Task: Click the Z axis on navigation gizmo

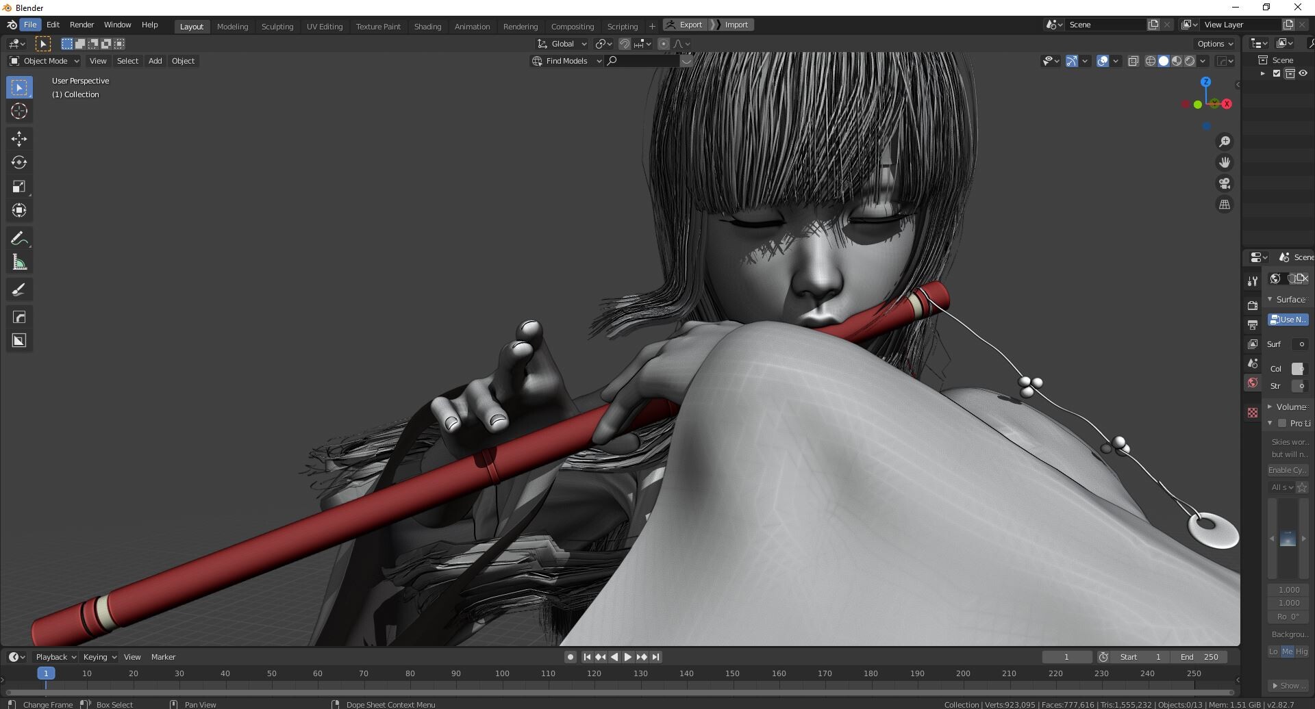Action: [1206, 81]
